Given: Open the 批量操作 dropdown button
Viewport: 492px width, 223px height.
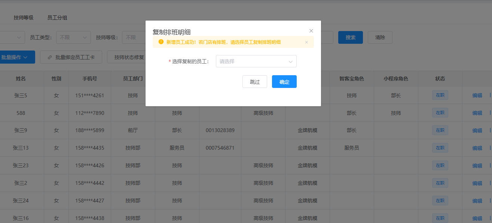Looking at the screenshot, I should (x=16, y=57).
